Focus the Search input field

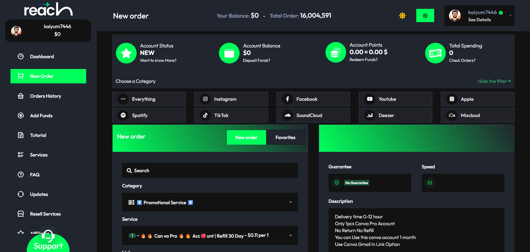pyautogui.click(x=210, y=171)
